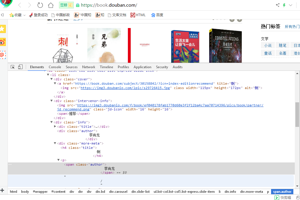This screenshot has width=300, height=200.
Task: Expand the 收藏 dropdown arrow
Action: 24,15
